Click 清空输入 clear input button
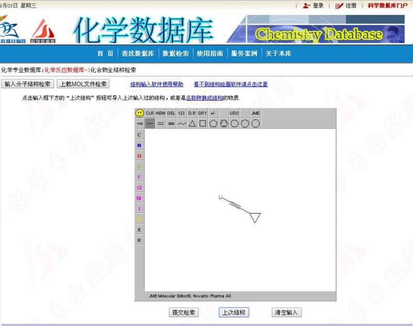 point(287,312)
